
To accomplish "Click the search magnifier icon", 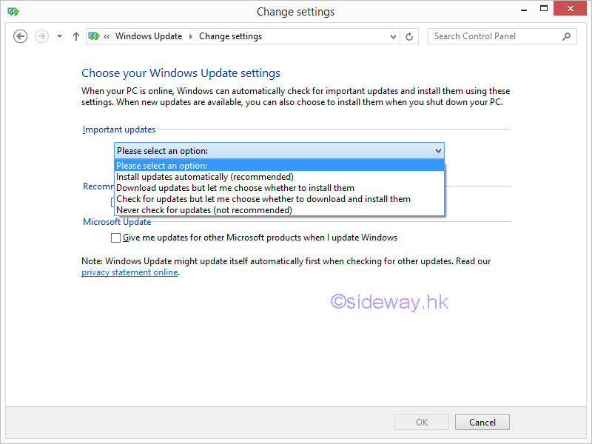I will click(x=567, y=36).
